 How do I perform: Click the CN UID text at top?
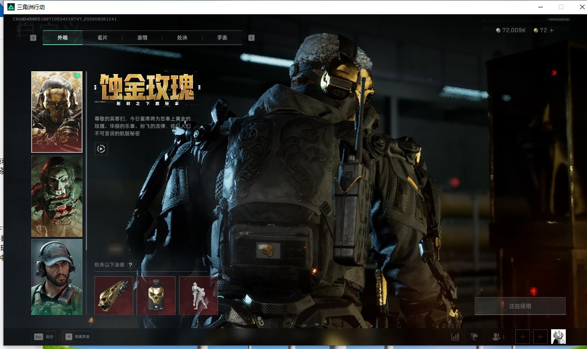tap(64, 19)
